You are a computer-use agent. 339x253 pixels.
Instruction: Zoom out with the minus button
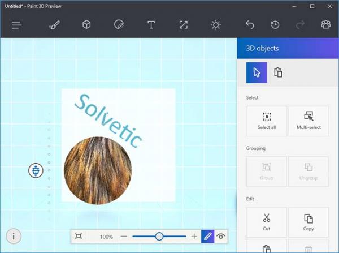click(x=124, y=237)
